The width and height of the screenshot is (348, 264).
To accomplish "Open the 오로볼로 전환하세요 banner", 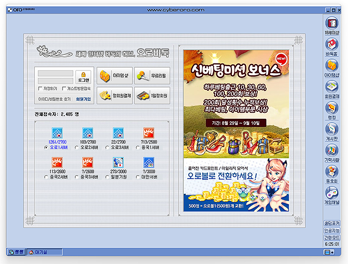I will coord(236,185).
